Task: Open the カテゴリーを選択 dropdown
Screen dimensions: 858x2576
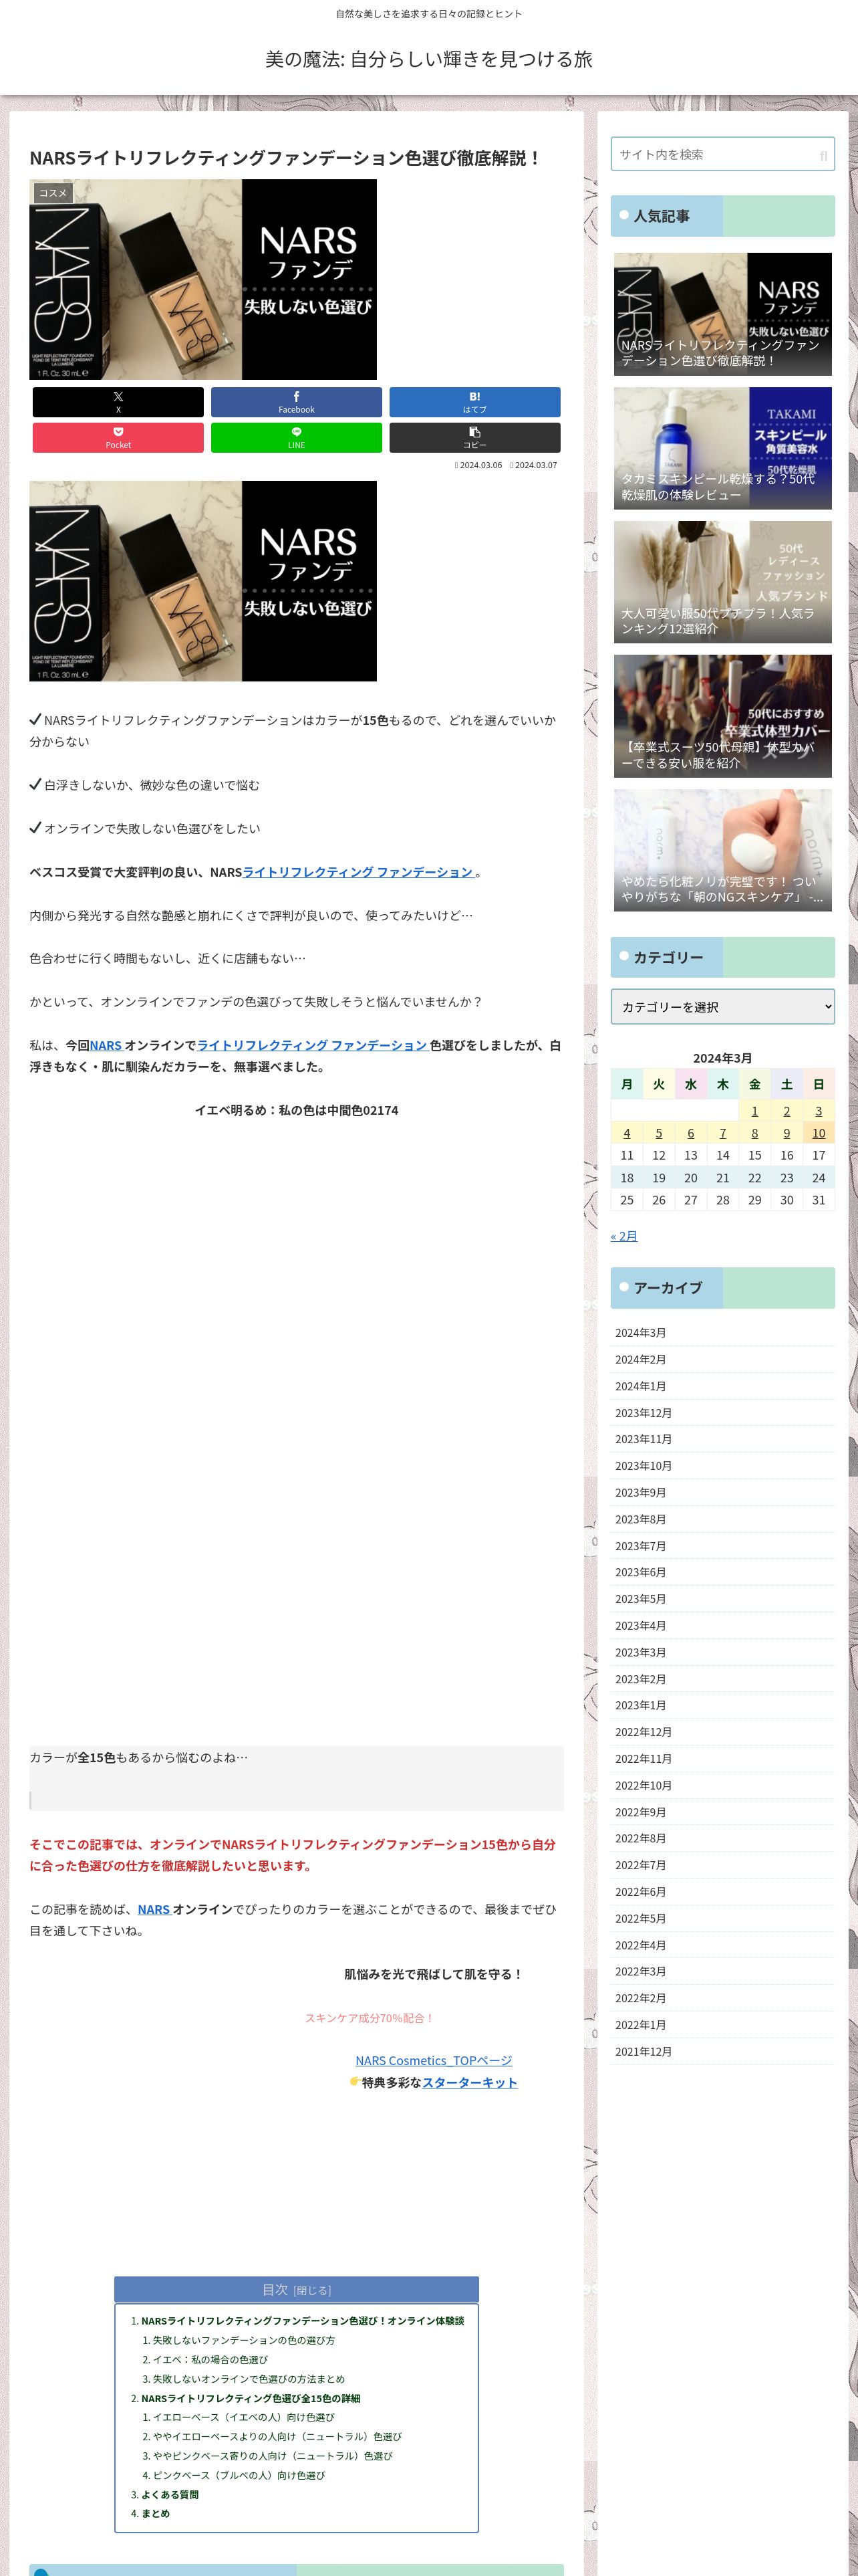Action: [x=722, y=1007]
